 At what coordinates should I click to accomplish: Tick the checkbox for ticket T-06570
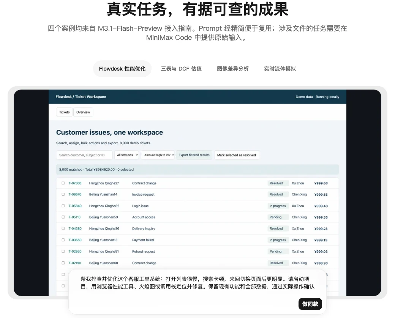pos(63,194)
